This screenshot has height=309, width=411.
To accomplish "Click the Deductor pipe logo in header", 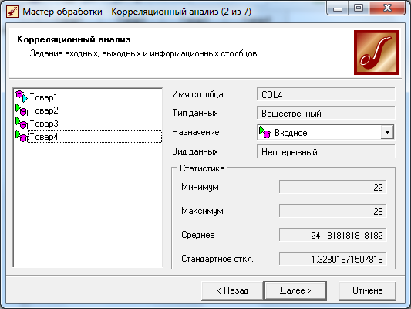I will tap(376, 53).
